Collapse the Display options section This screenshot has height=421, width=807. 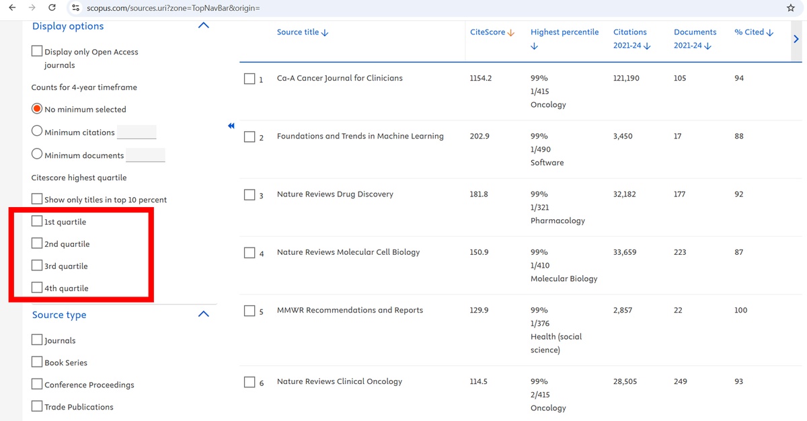[x=203, y=25]
